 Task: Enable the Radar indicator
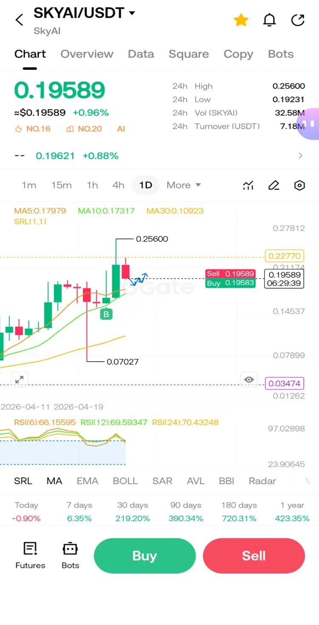click(x=262, y=481)
